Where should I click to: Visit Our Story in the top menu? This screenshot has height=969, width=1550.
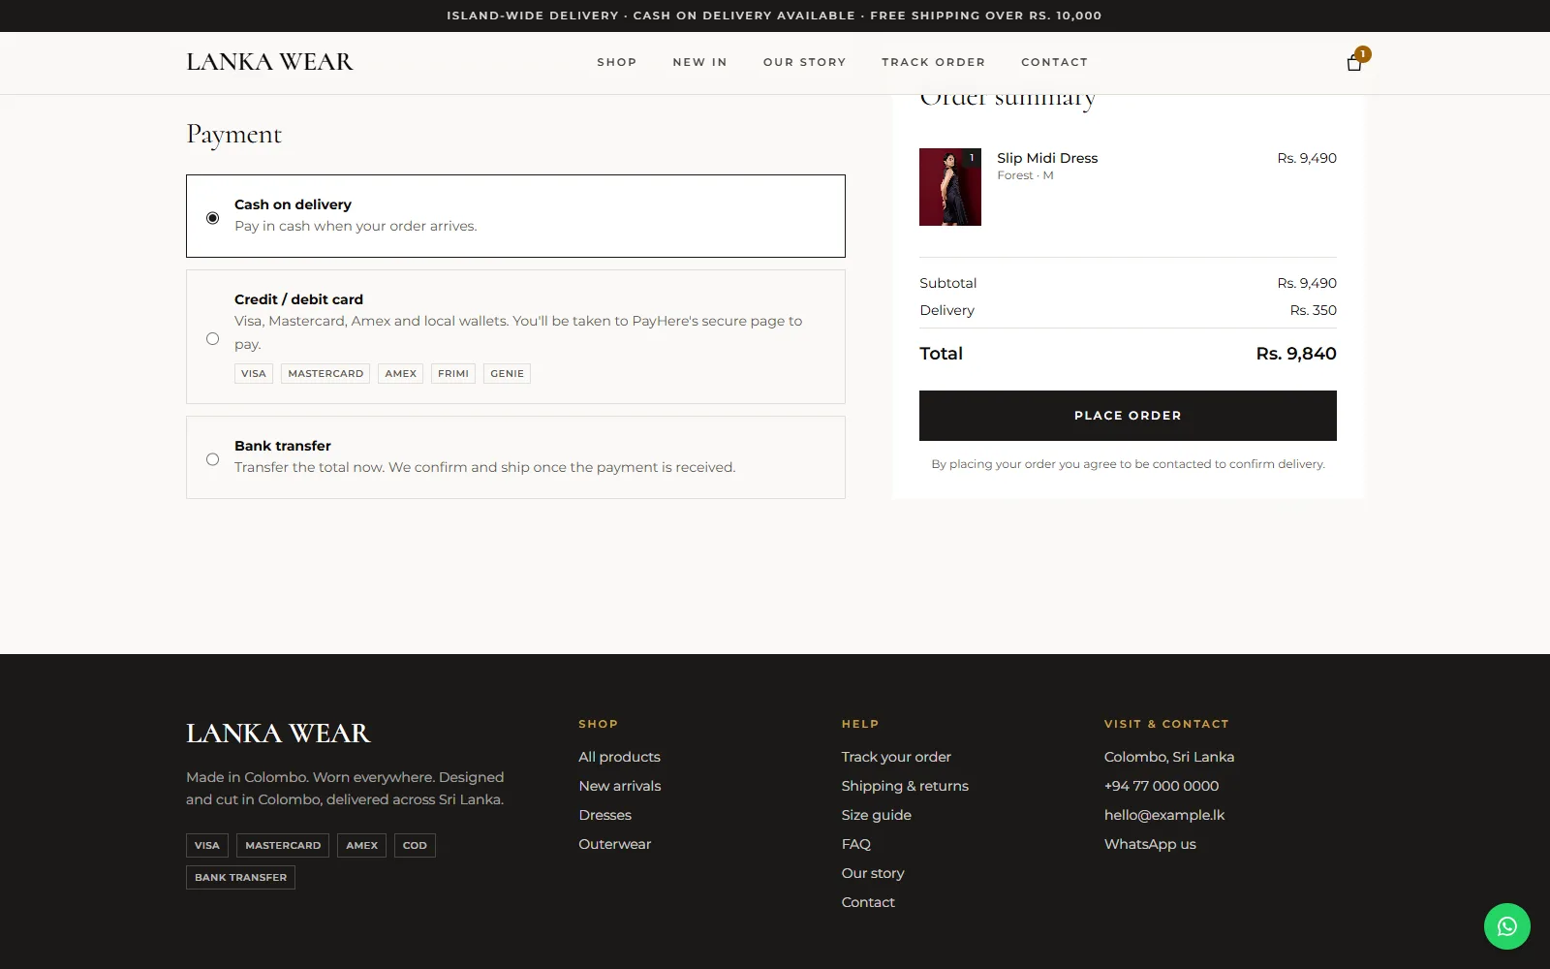click(x=804, y=62)
